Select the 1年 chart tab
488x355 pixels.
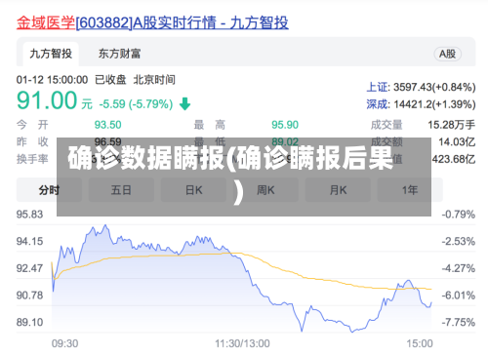pos(410,190)
